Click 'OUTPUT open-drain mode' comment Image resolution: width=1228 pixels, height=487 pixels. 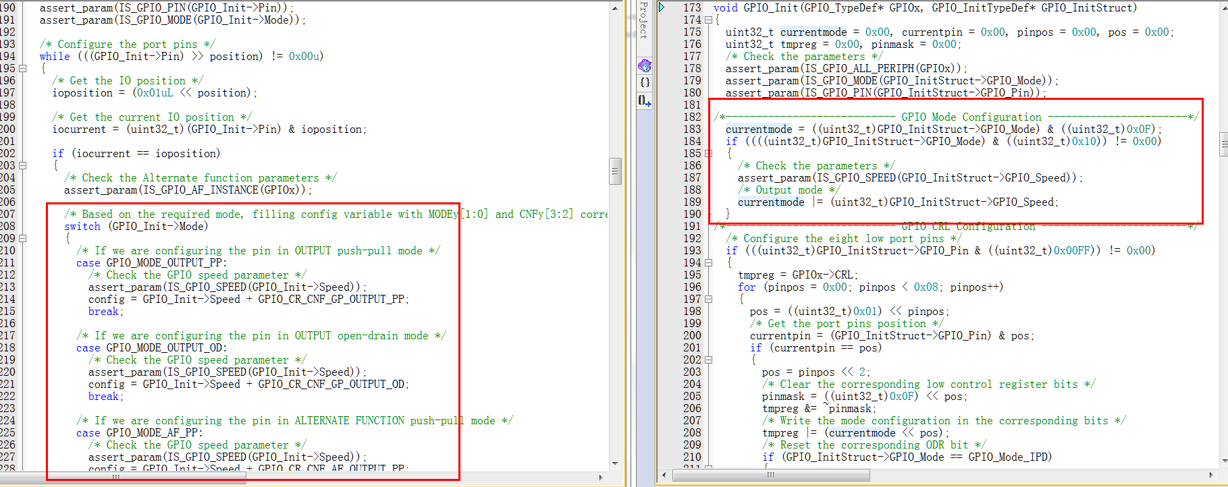pyautogui.click(x=361, y=336)
